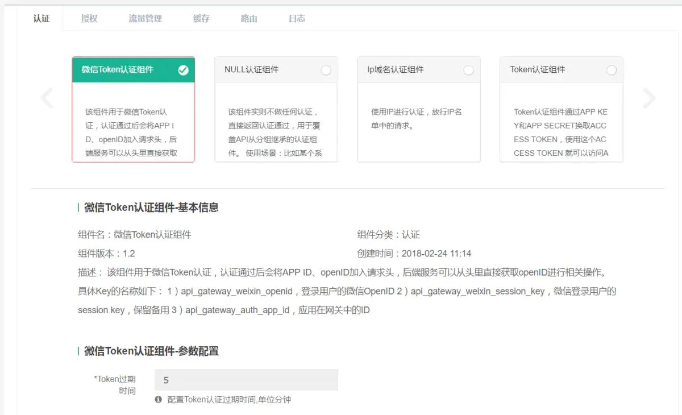Click the Token认证组件 description about ACCESS TOKEN
The image size is (682, 415).
point(562,132)
